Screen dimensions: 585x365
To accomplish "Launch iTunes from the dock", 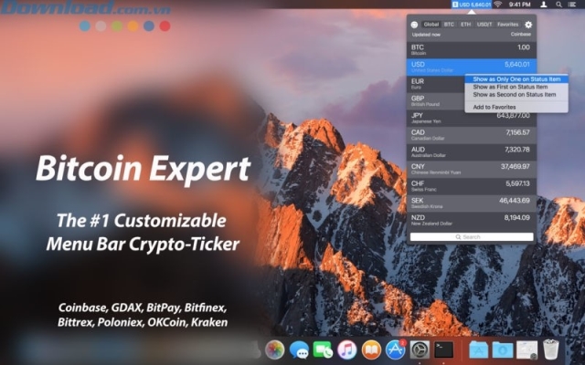I will pyautogui.click(x=347, y=350).
